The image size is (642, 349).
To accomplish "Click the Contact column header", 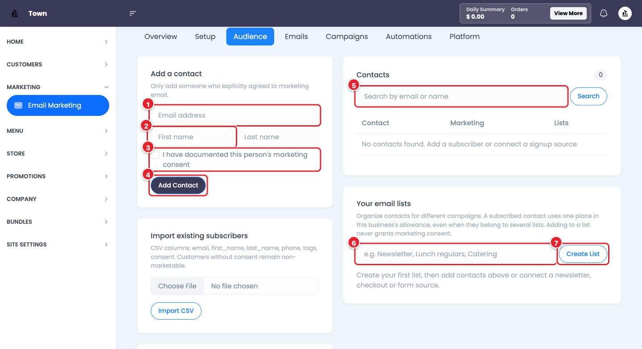I will point(375,123).
